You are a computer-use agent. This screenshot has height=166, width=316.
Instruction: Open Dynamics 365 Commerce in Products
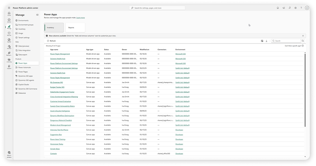point(27,89)
